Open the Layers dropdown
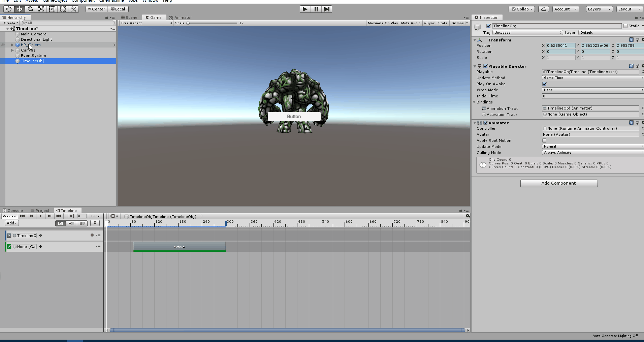644x342 pixels. (599, 9)
